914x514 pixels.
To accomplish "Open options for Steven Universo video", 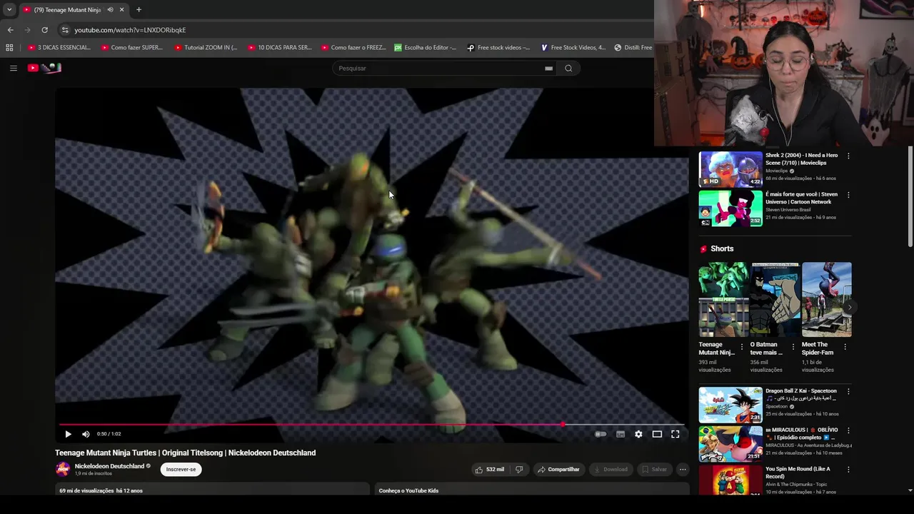I will click(x=848, y=195).
